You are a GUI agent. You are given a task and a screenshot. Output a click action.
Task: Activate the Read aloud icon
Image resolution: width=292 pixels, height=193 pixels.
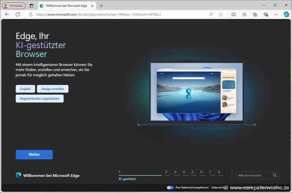click(x=211, y=14)
